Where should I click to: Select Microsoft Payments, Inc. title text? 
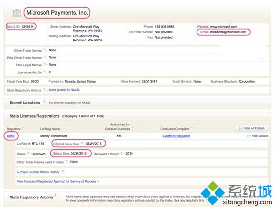click(57, 13)
